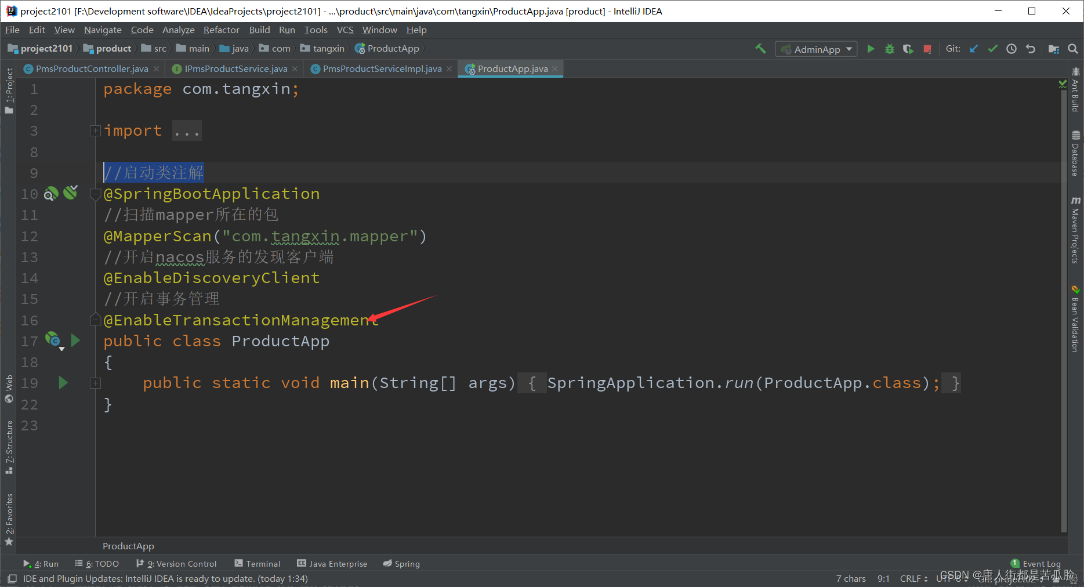The image size is (1084, 587).
Task: Open the TODO tool window button
Action: (x=97, y=564)
